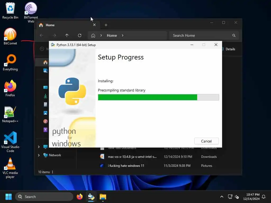Viewport: 271px width, 203px height.
Task: Click the taskbar Search box
Action: (44, 197)
